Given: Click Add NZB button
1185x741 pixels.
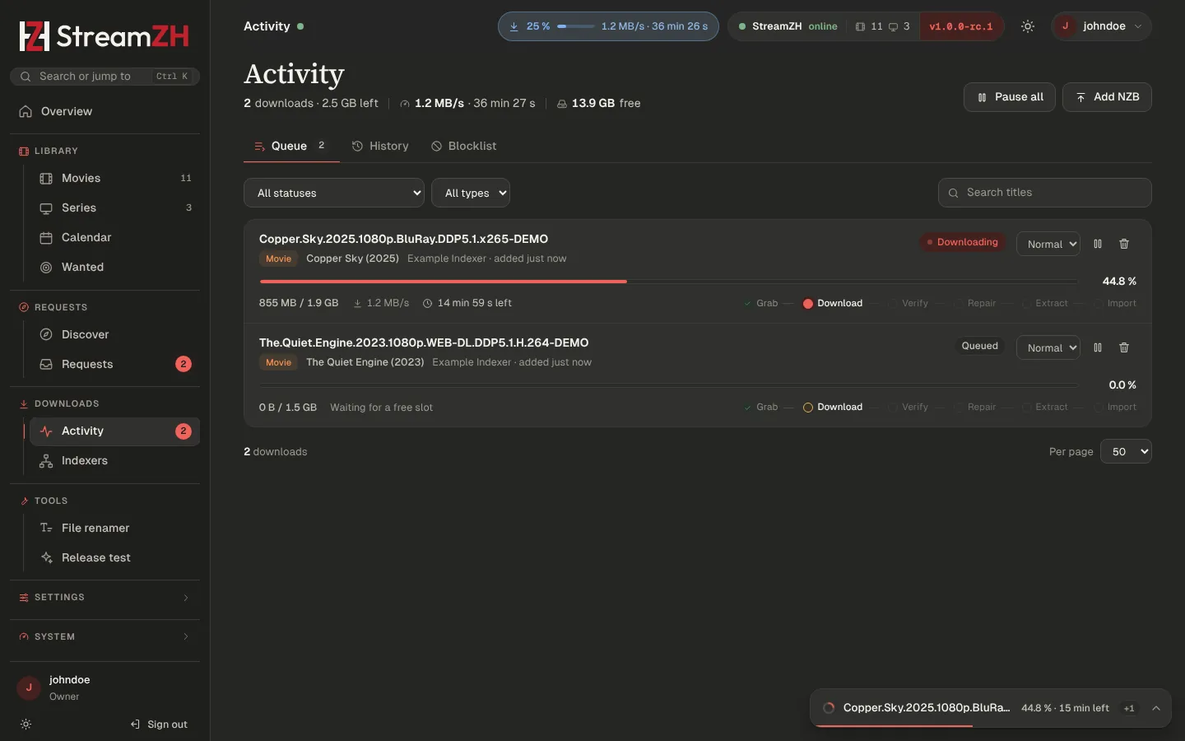Looking at the screenshot, I should click(x=1107, y=97).
